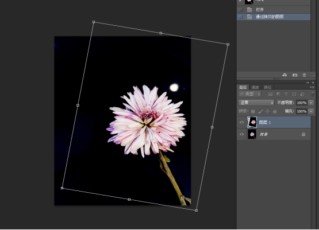Screen dimensions: 319x230
Task: Enable pixel layer filter icon
Action: 270,94
